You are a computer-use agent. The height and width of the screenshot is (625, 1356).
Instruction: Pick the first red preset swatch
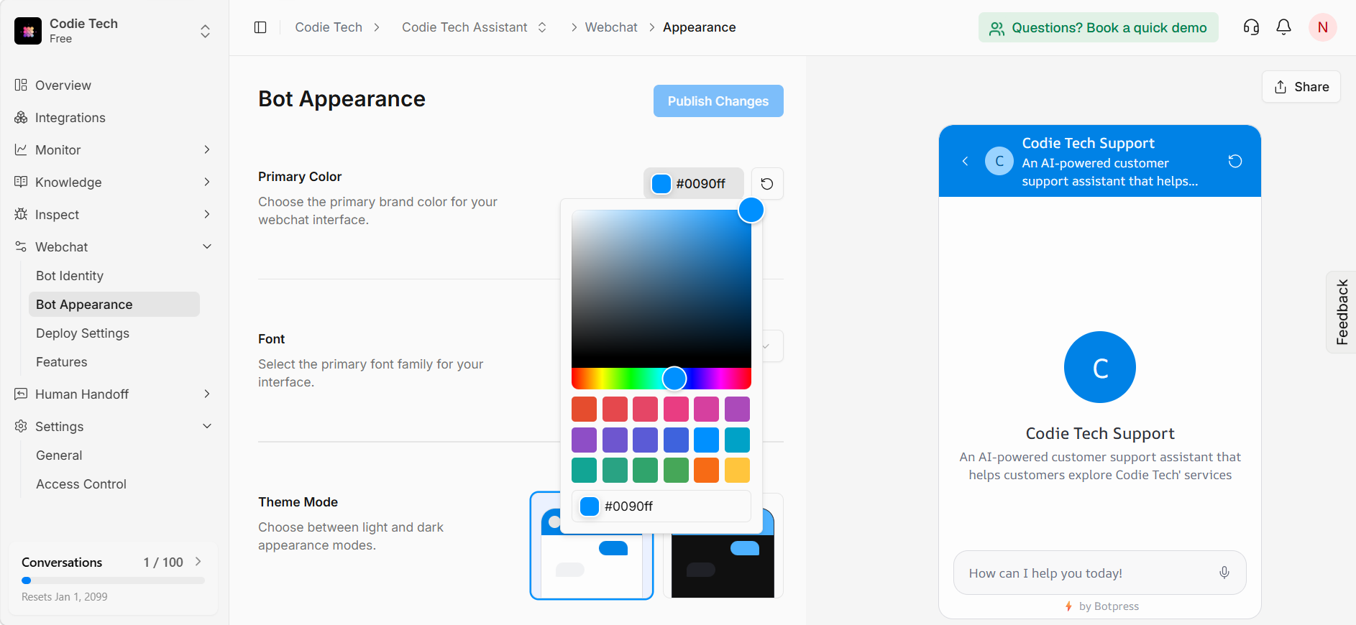[x=584, y=409]
